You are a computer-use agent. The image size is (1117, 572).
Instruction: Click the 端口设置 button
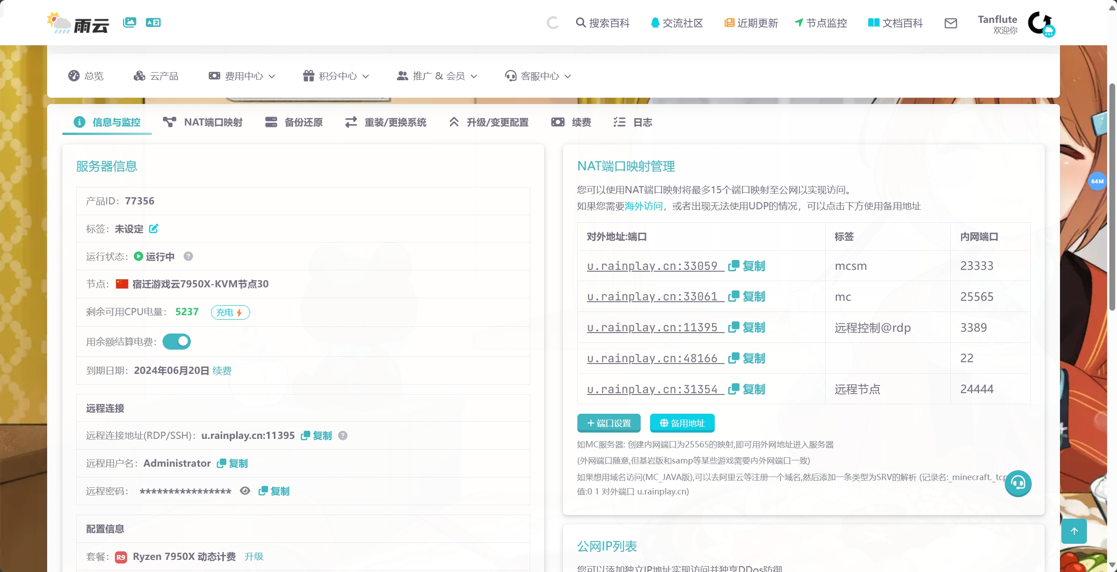tap(608, 423)
